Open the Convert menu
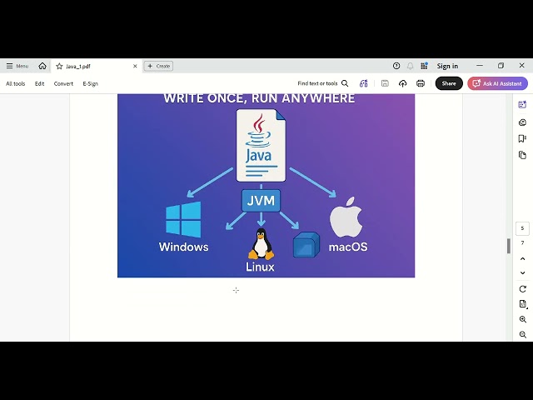This screenshot has width=533, height=400. (63, 83)
